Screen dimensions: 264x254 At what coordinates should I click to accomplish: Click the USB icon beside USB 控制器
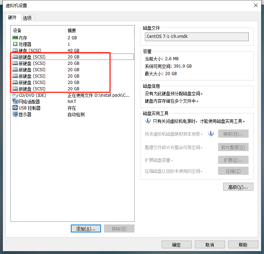(15, 108)
